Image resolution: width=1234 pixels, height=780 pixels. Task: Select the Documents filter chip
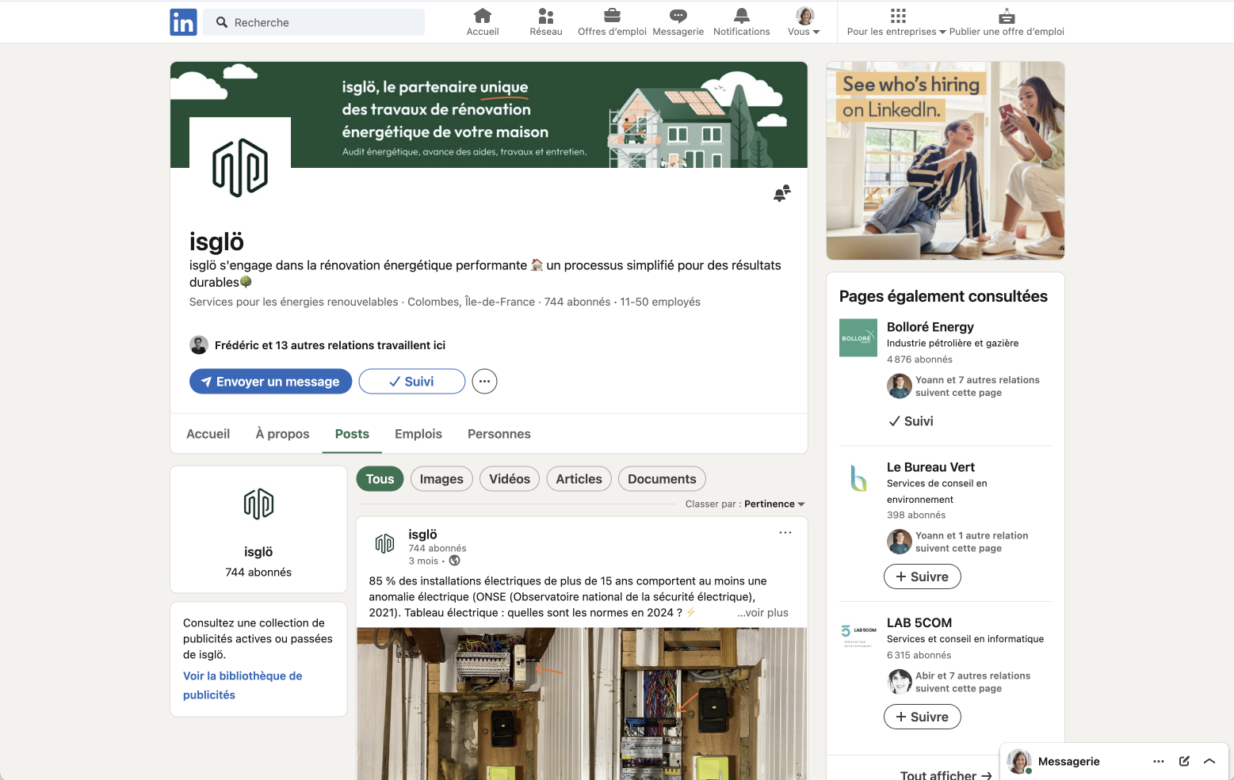pyautogui.click(x=662, y=479)
